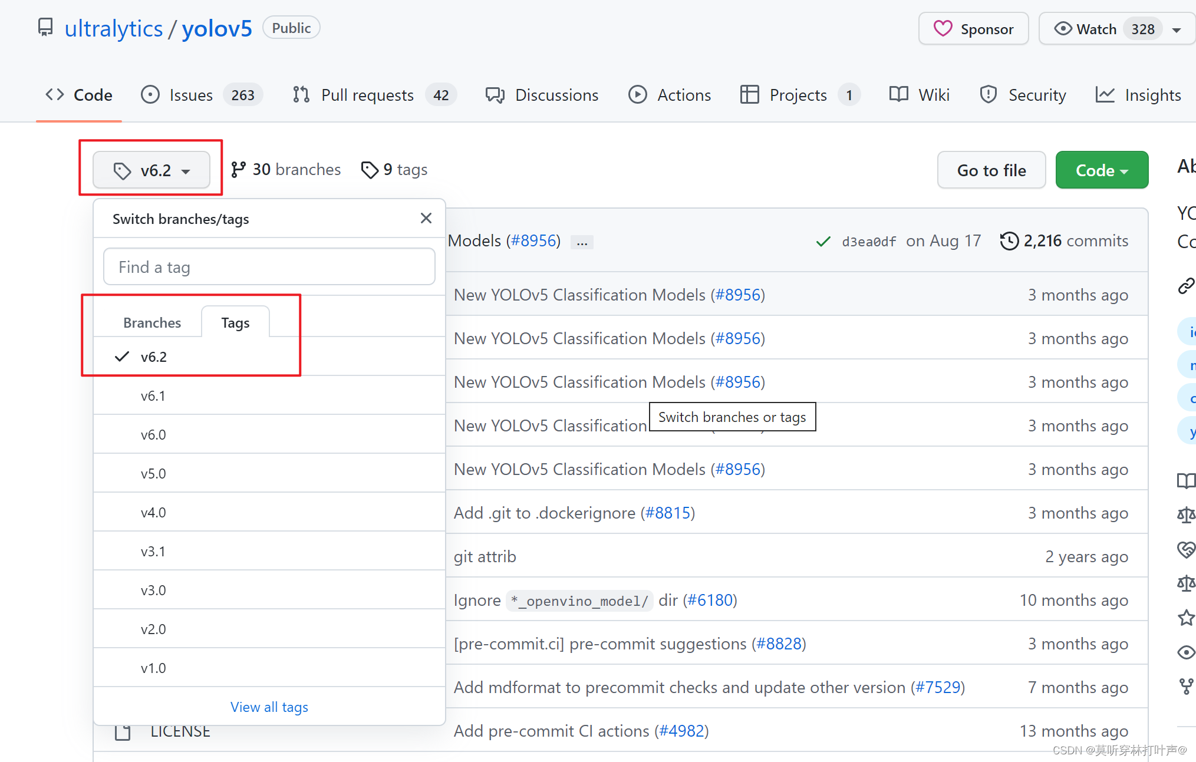This screenshot has height=762, width=1196.
Task: Open the #6180 pull request link
Action: (710, 600)
